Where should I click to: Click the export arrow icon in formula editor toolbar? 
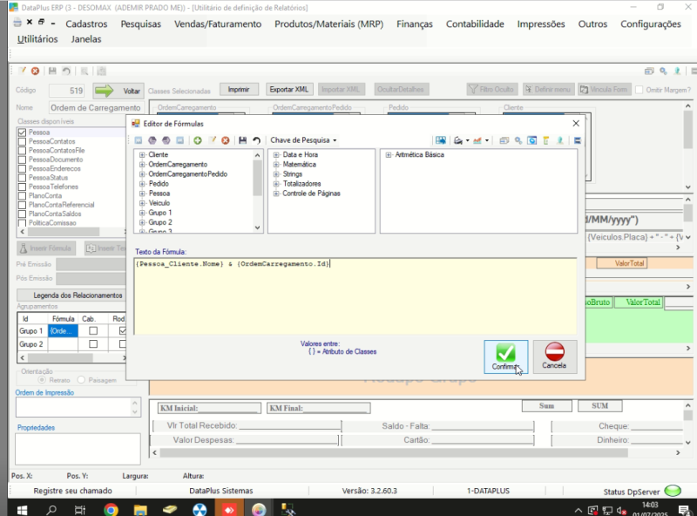click(441, 140)
